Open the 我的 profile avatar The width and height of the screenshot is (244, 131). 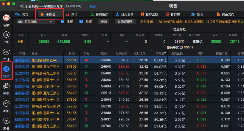click(x=7, y=18)
